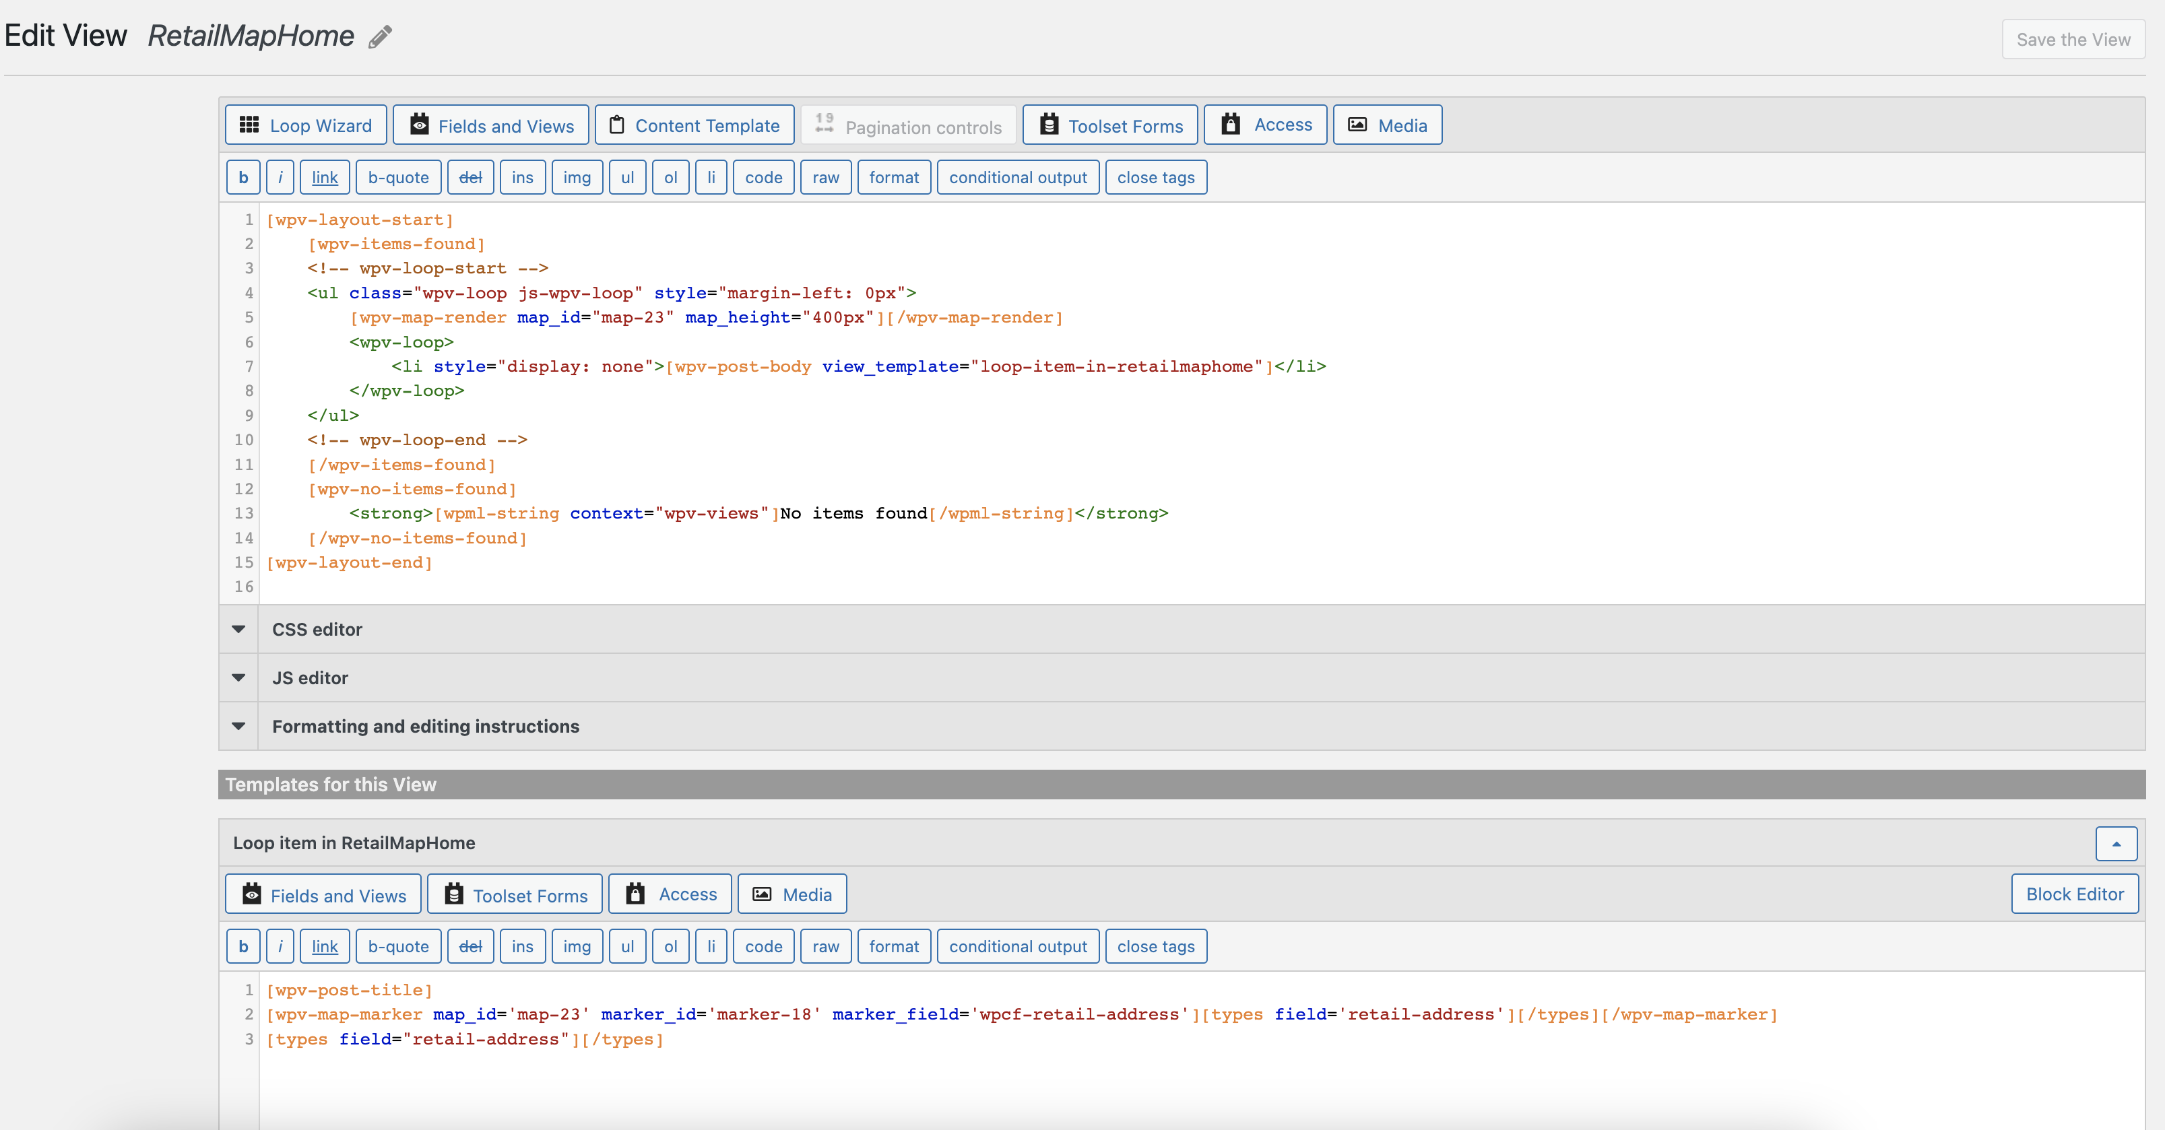
Task: Open Fields and Views in the top toolbar
Action: [491, 125]
